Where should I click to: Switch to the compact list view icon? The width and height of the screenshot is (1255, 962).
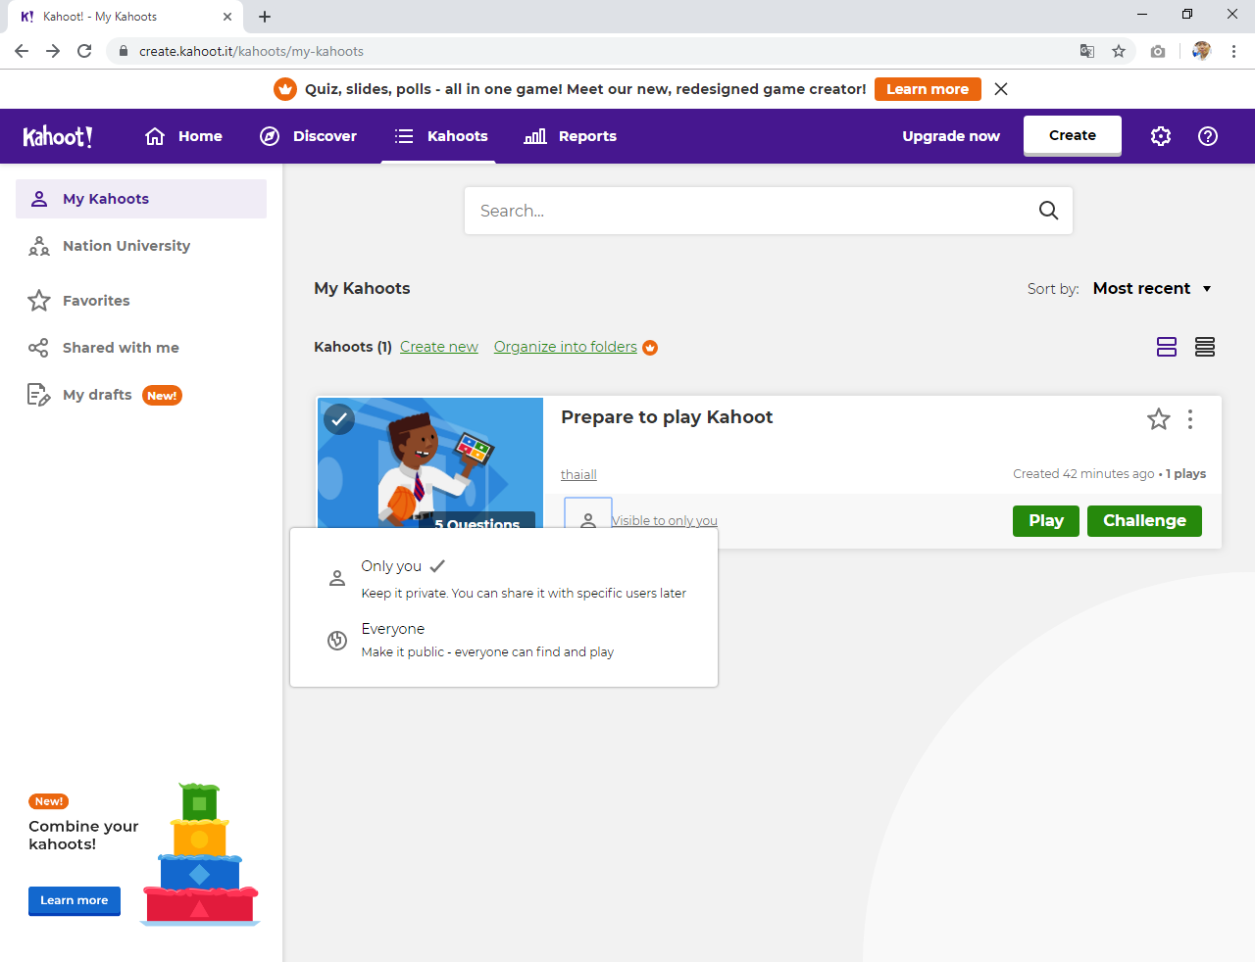tap(1205, 347)
